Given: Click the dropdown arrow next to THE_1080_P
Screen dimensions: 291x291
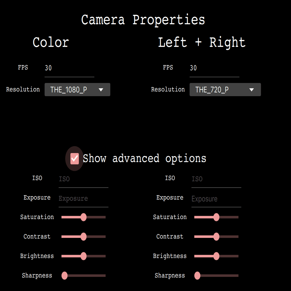Looking at the screenshot, I should click(101, 90).
